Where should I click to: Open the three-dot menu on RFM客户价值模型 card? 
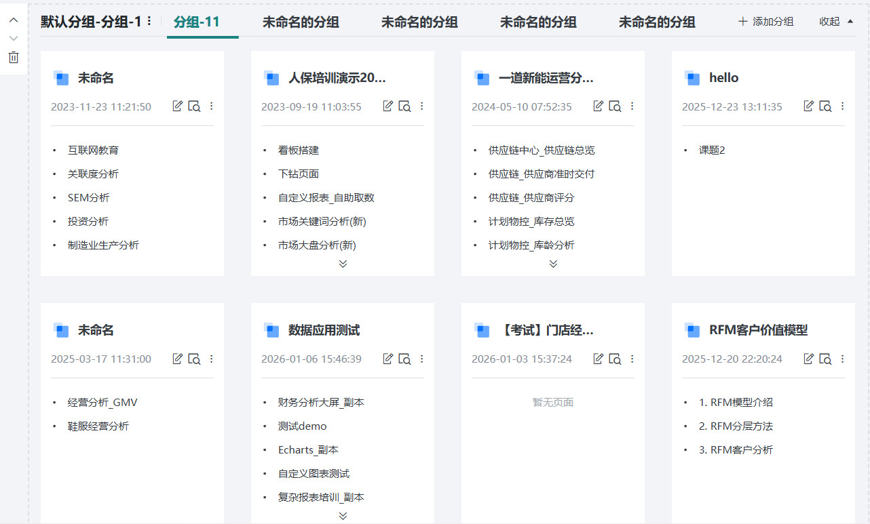[842, 359]
